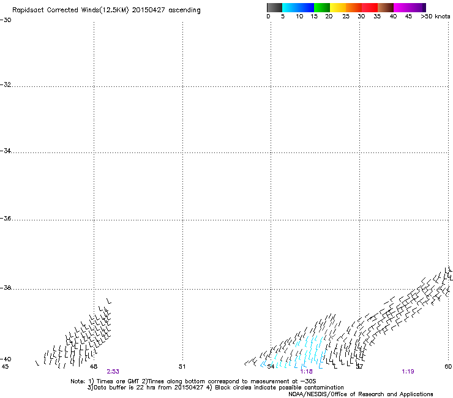Image resolution: width=453 pixels, height=398 pixels.
Task: Click the note 'Data buffer is 22 hrs'
Action: coord(124,388)
